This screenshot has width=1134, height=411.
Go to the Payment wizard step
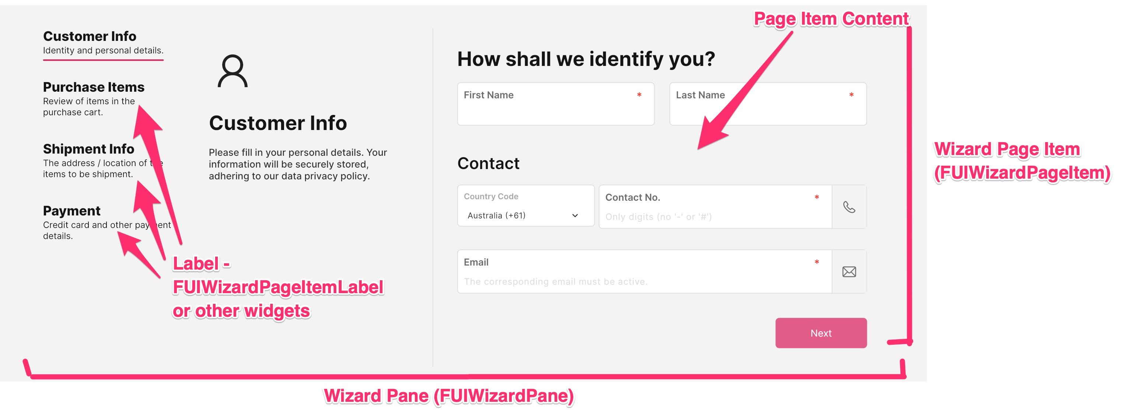(x=72, y=211)
